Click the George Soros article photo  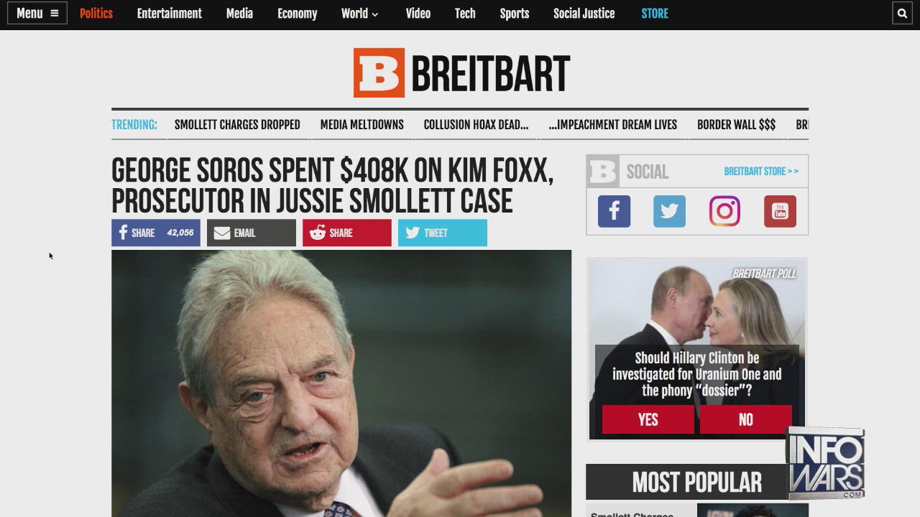point(341,383)
